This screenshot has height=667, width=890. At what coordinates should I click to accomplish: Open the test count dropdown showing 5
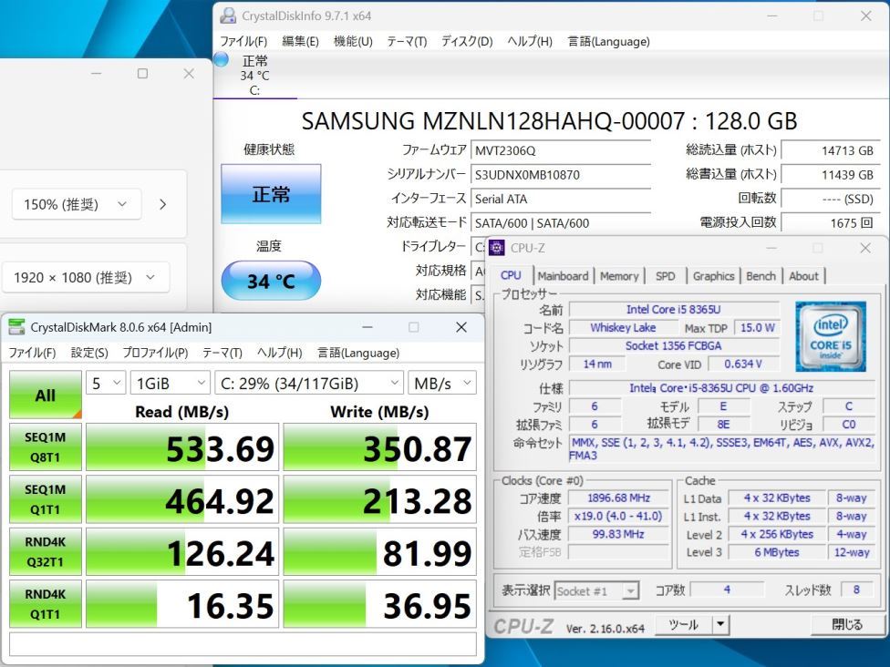(107, 384)
